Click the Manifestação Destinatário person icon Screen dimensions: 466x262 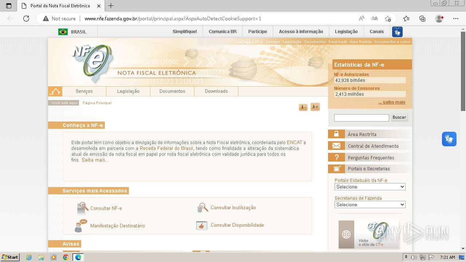81,226
